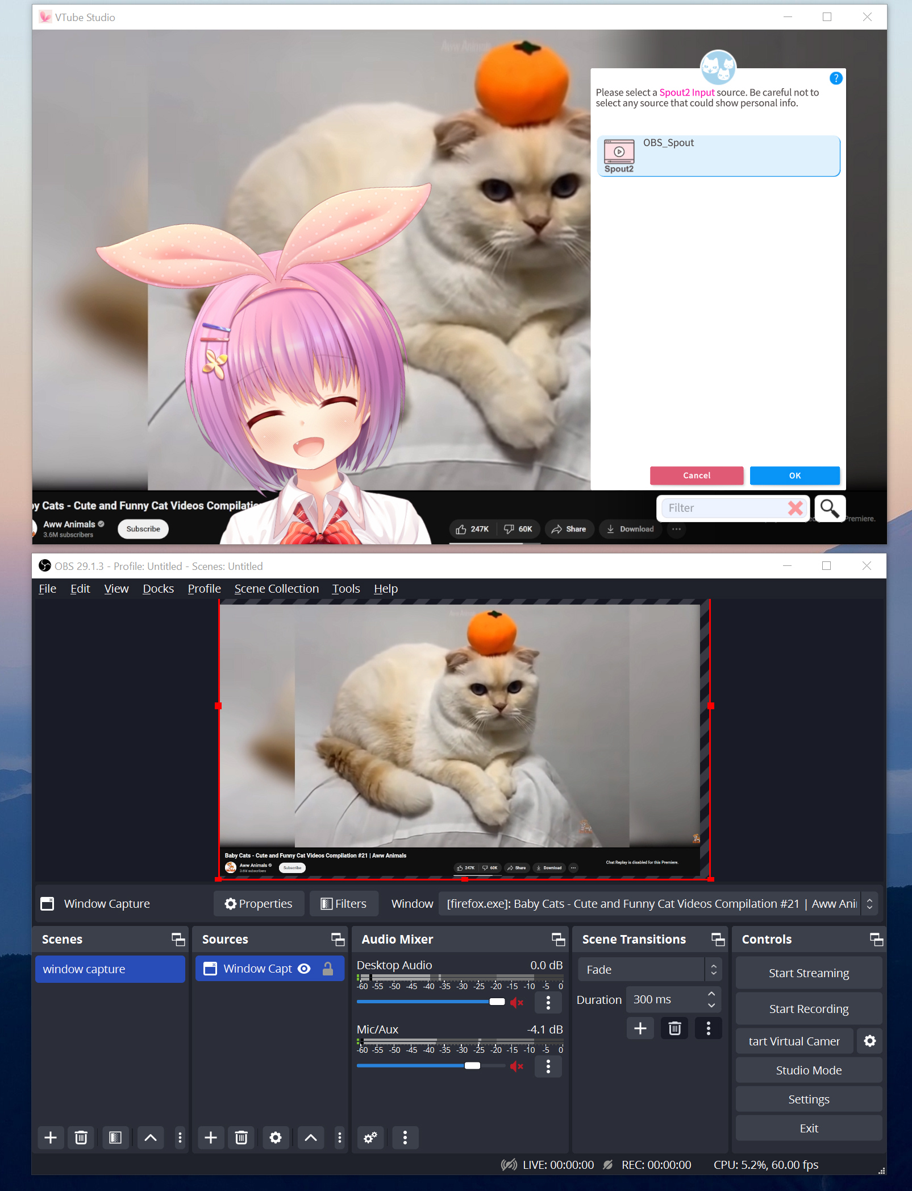Remove scene transition with trash icon
Screen dimensions: 912x1191
pyautogui.click(x=674, y=1028)
